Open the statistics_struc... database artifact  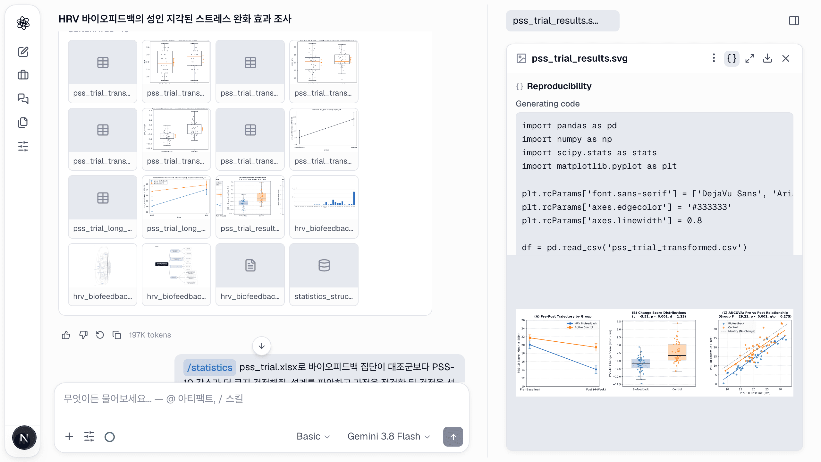pyautogui.click(x=324, y=275)
